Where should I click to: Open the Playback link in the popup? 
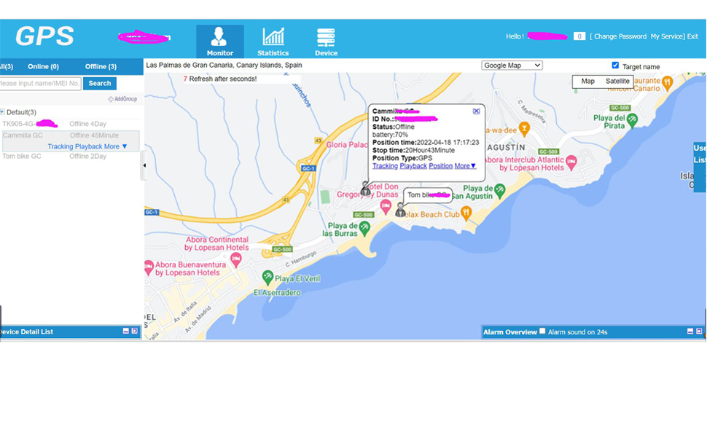pos(413,165)
